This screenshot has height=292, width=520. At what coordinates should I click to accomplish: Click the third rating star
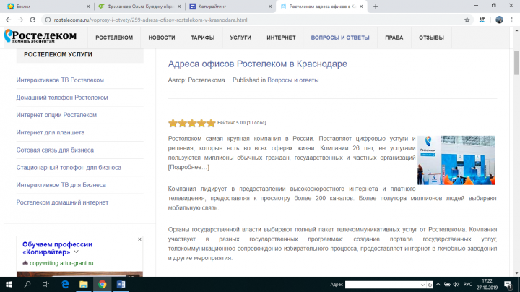click(x=192, y=123)
